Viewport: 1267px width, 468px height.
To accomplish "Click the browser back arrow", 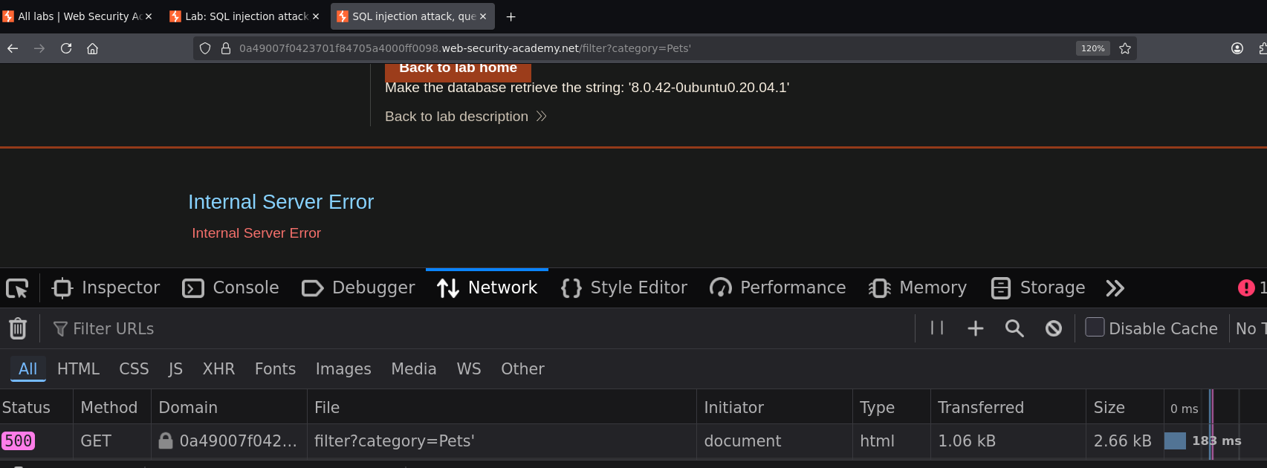I will click(x=13, y=48).
